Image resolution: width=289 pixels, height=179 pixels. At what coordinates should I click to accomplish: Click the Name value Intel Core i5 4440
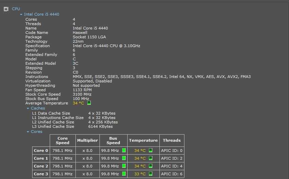90,28
